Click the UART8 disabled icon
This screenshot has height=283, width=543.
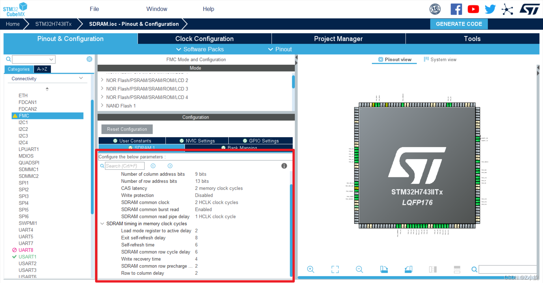pos(14,250)
